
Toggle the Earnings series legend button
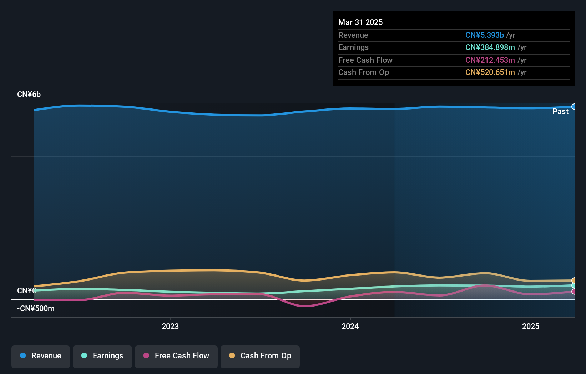click(102, 357)
